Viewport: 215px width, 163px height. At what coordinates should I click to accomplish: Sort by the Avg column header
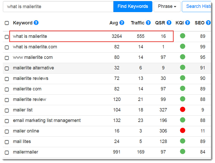click(x=114, y=23)
